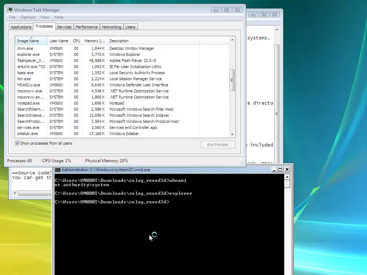Minimize the cmd.exe window
Image resolution: width=367 pixels, height=275 pixels.
274,169
